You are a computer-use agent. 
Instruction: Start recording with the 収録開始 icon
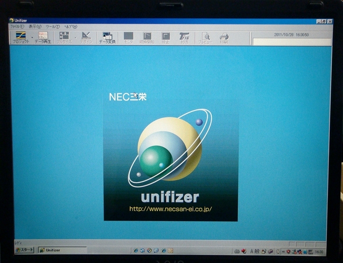(x=147, y=38)
